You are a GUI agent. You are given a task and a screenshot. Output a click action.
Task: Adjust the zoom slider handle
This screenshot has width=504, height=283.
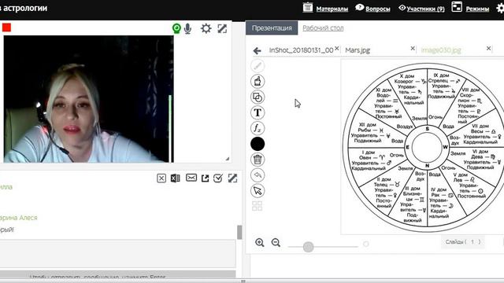click(x=308, y=247)
